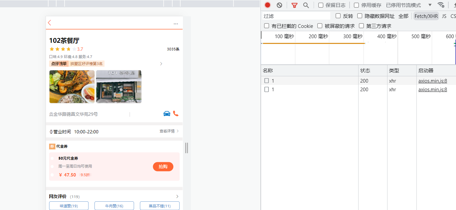The image size is (456, 210).
Task: Toggle 停用缓存 checkbox
Action: pyautogui.click(x=356, y=5)
